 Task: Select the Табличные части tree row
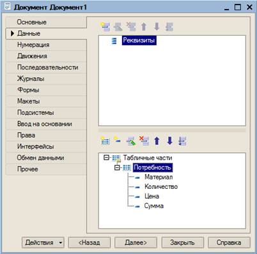148,158
